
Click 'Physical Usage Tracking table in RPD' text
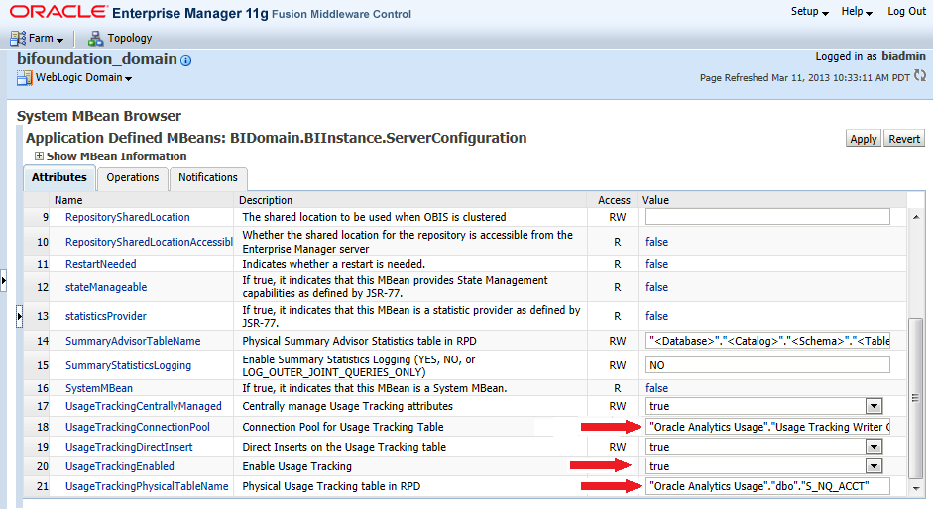coord(331,486)
